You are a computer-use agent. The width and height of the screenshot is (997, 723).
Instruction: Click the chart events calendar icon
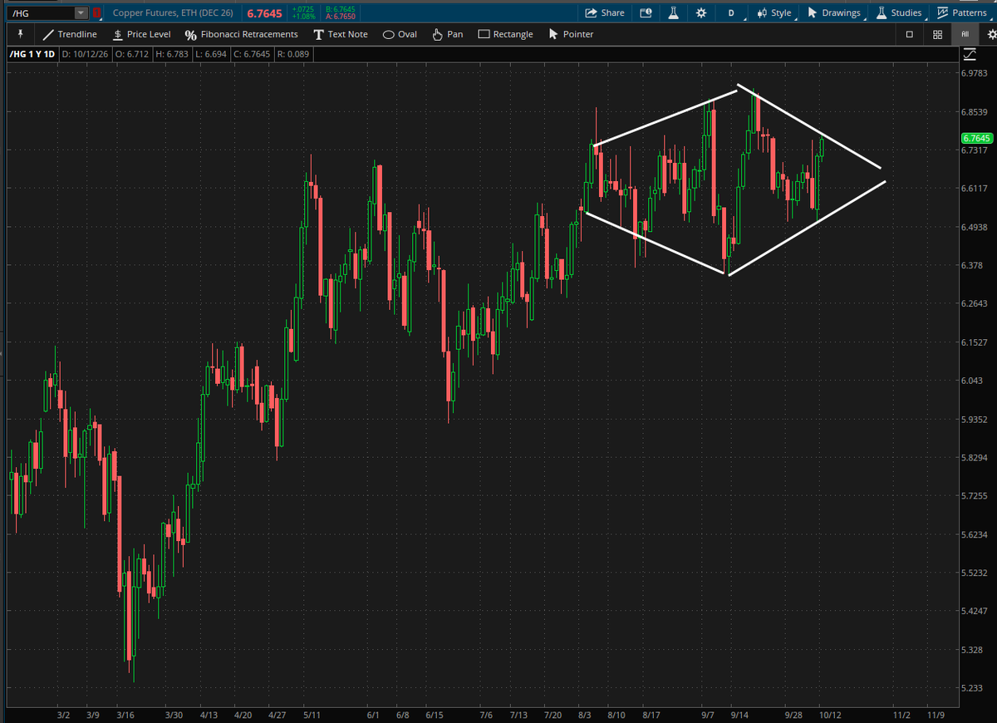coord(646,12)
